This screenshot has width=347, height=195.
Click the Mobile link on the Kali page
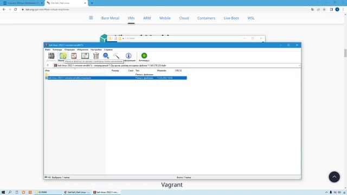pos(165,18)
